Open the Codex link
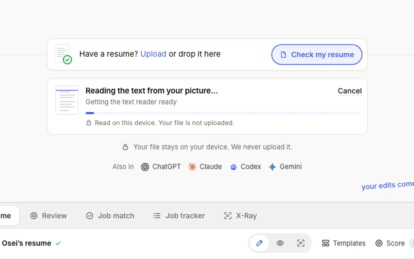Viewport: 414px width, 259px height. coord(246,167)
